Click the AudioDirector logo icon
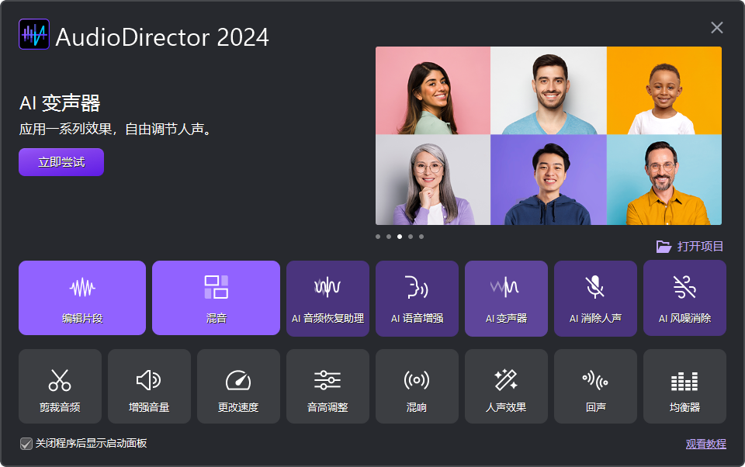The width and height of the screenshot is (745, 467). (x=34, y=34)
